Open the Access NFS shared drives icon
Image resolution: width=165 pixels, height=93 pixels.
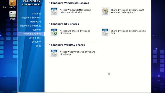coord(54,32)
